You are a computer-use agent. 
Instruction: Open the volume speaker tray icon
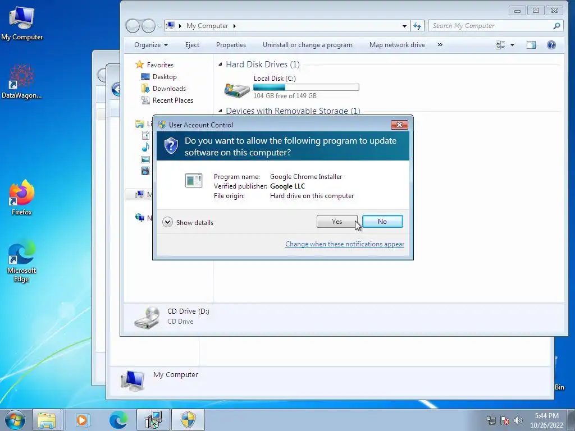coord(518,420)
